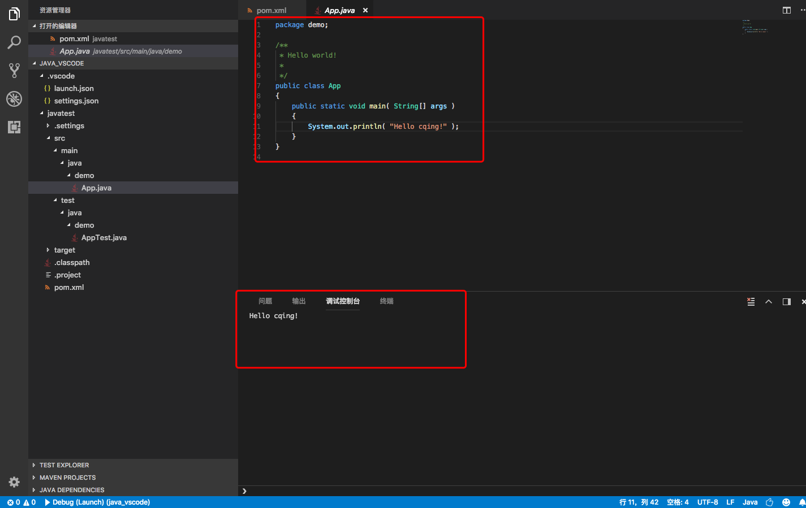Screen dimensions: 806x508
Task: Collapse the javatest folder
Action: tap(61, 113)
